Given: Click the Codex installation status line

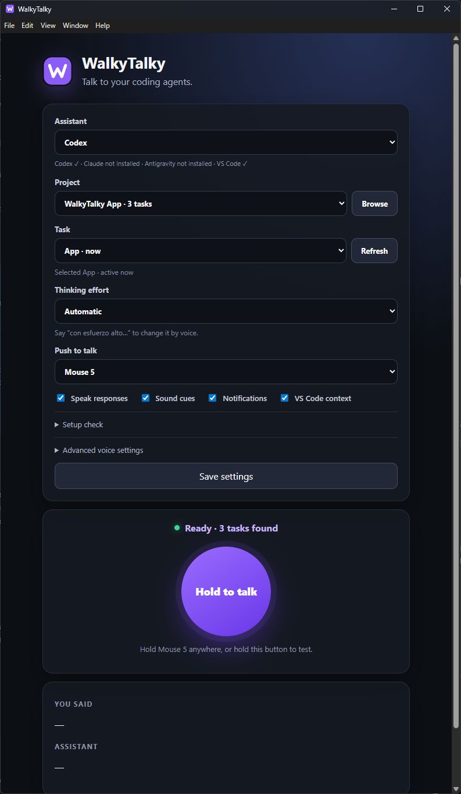Looking at the screenshot, I should pos(151,164).
